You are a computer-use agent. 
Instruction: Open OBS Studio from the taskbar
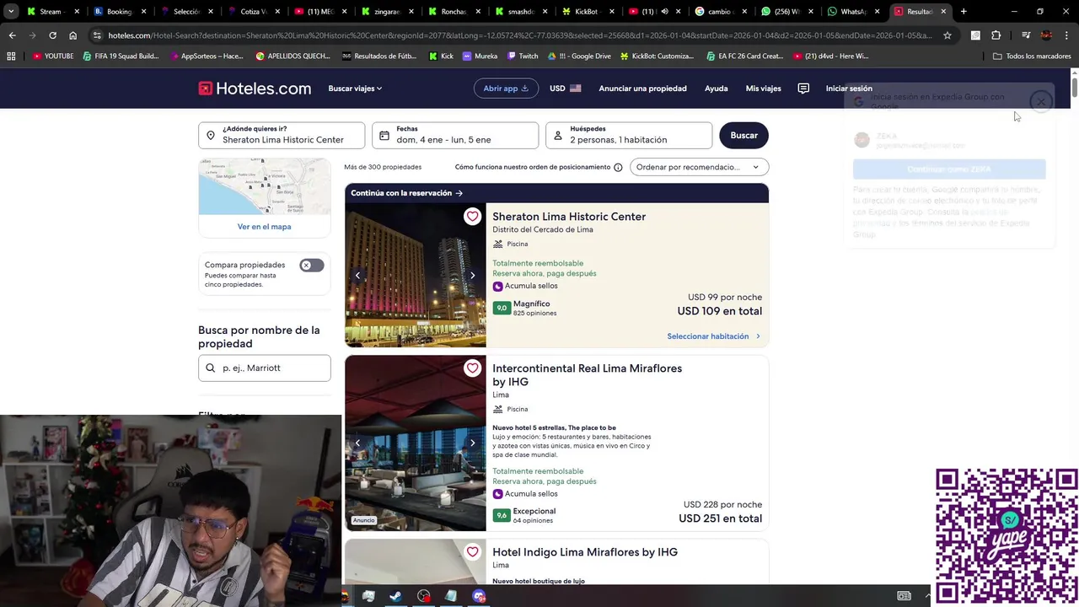tap(423, 596)
